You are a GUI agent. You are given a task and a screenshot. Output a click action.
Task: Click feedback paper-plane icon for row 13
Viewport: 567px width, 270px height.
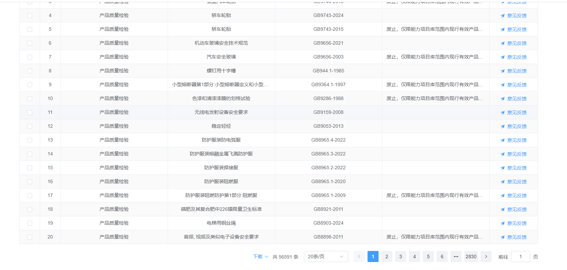[503, 140]
